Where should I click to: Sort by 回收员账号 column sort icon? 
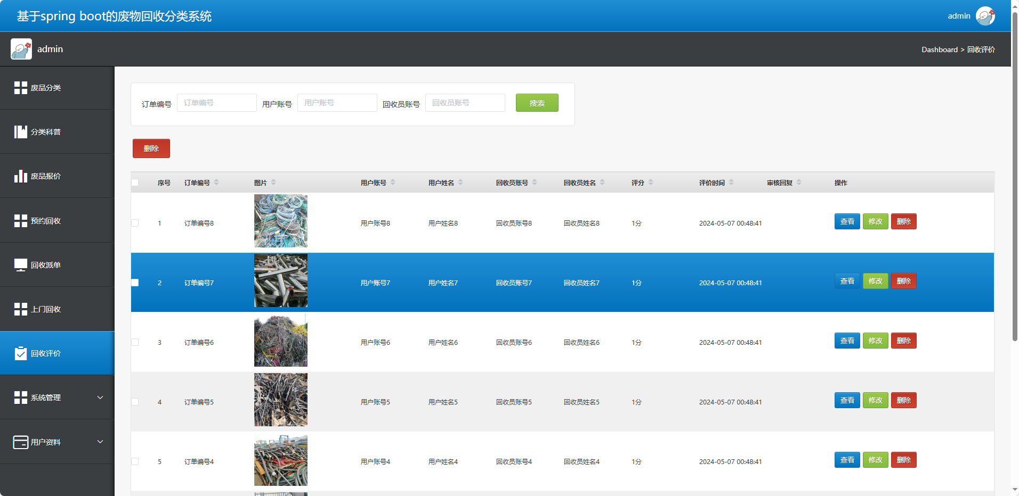point(535,183)
